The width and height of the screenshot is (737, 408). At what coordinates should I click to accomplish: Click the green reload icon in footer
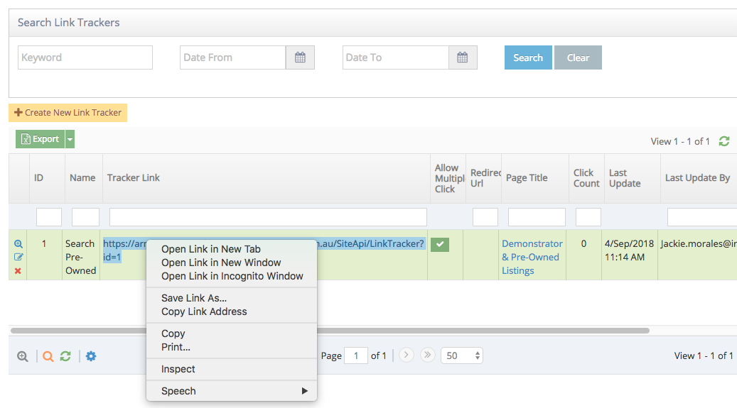click(65, 356)
